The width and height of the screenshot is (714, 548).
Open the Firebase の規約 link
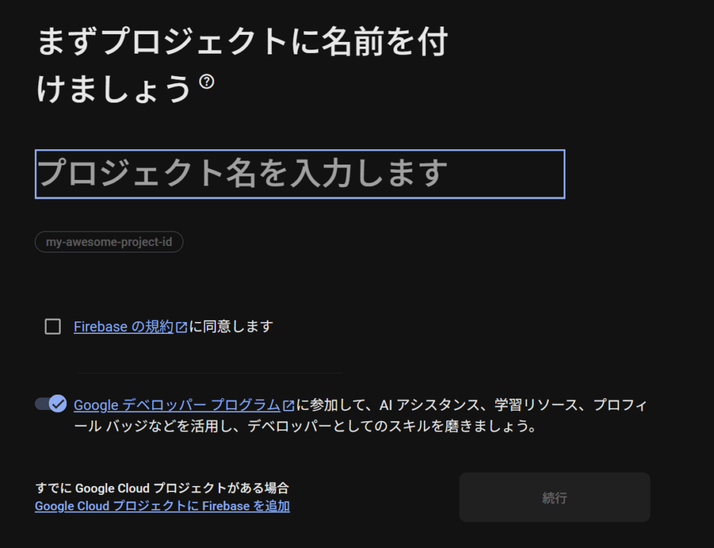pos(123,326)
